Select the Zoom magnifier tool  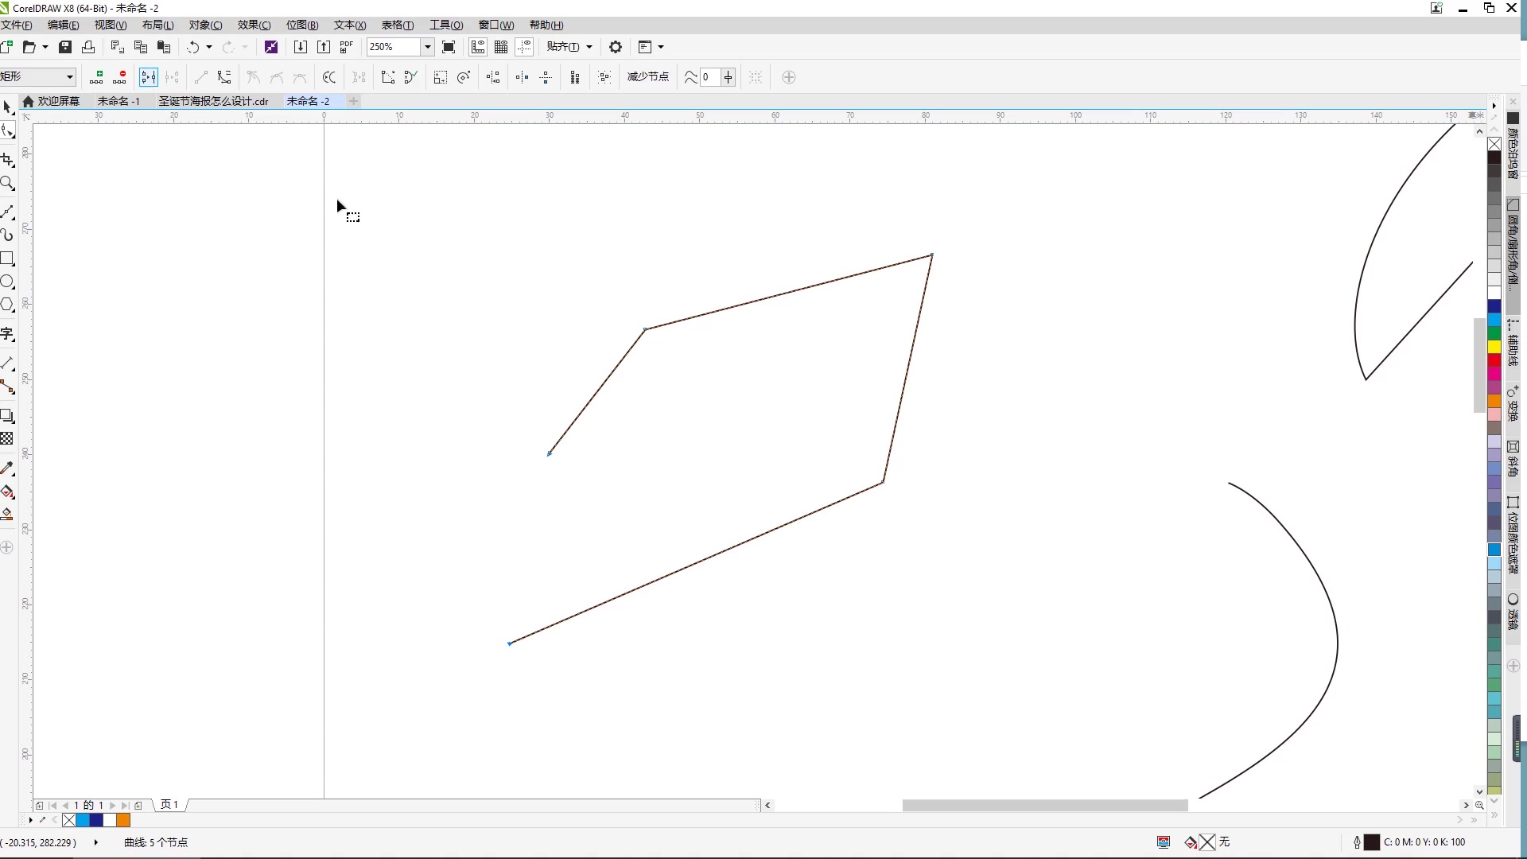point(7,184)
